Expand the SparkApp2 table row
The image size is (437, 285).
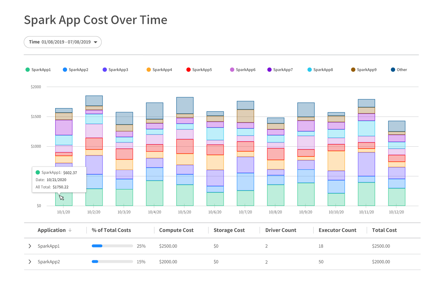click(30, 262)
